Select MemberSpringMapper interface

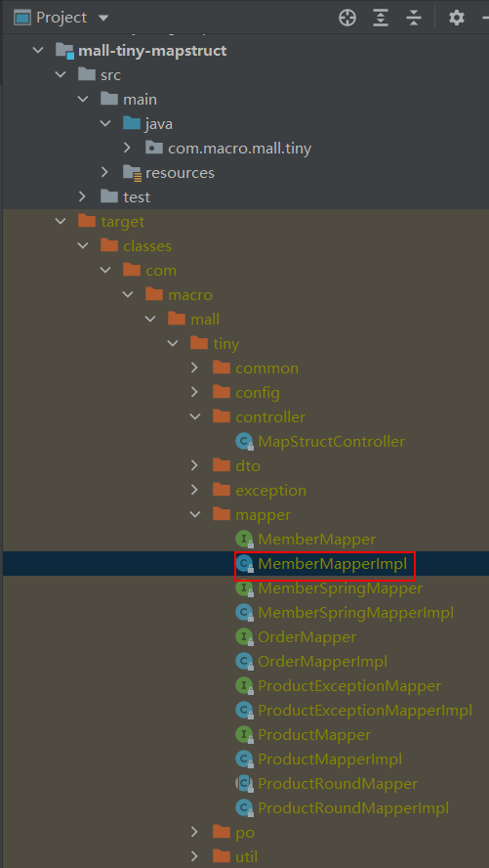340,588
